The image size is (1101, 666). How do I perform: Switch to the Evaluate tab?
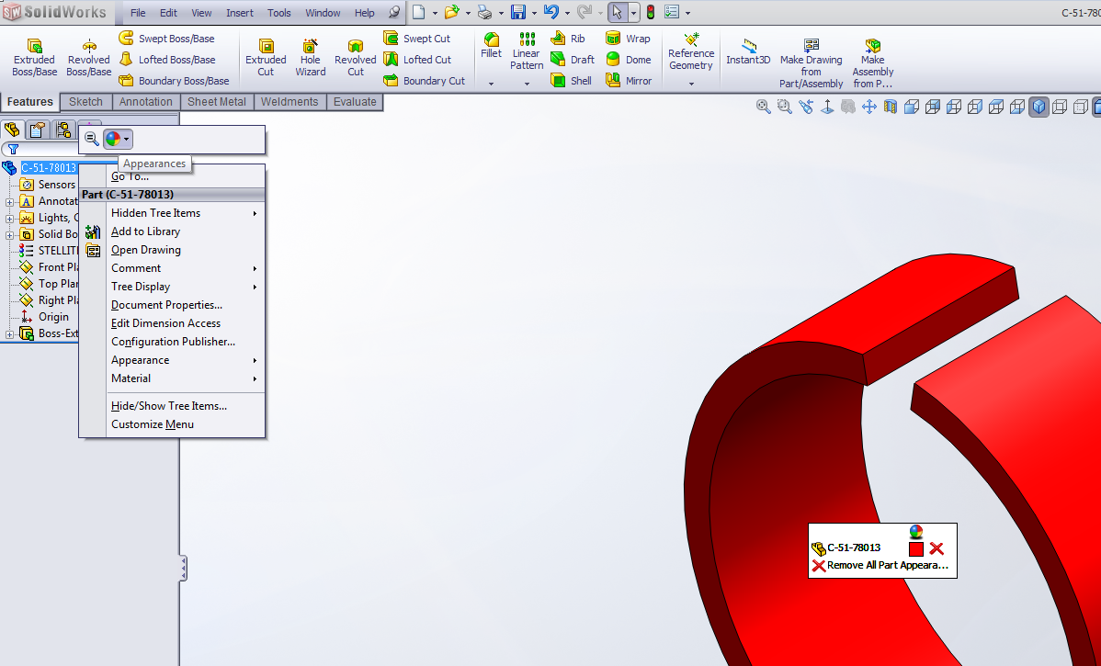(x=355, y=102)
